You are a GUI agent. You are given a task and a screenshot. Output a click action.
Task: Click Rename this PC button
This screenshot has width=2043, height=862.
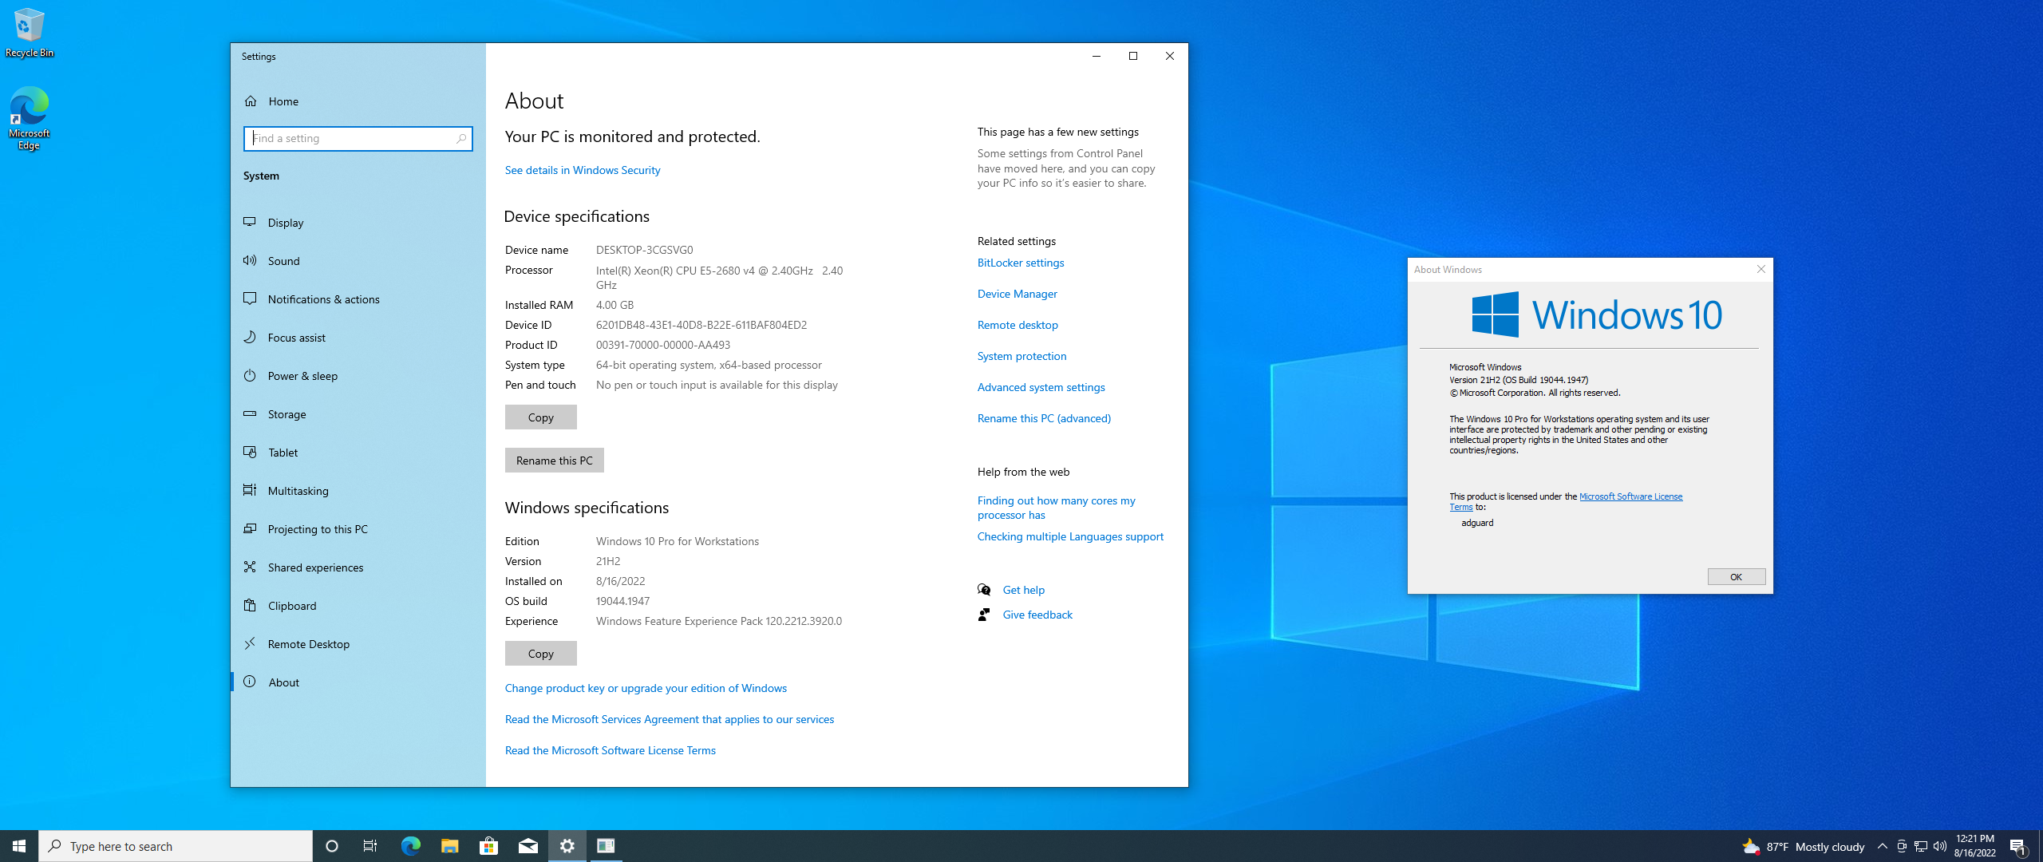554,461
